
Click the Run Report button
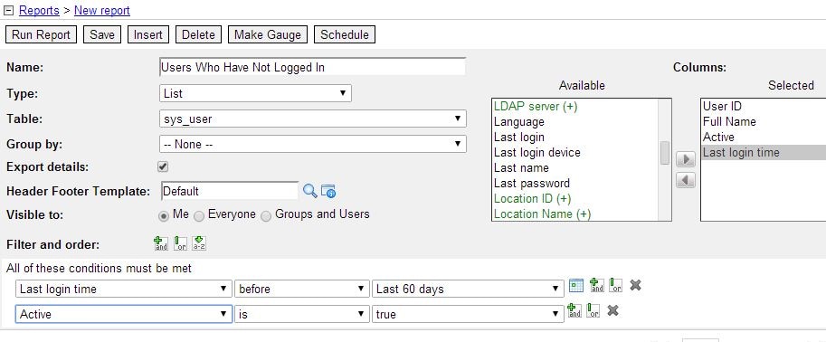tap(41, 34)
